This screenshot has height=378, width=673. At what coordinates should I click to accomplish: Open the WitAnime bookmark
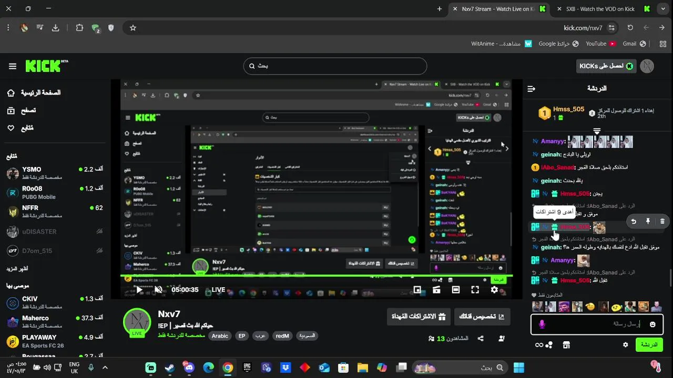tap(502, 44)
